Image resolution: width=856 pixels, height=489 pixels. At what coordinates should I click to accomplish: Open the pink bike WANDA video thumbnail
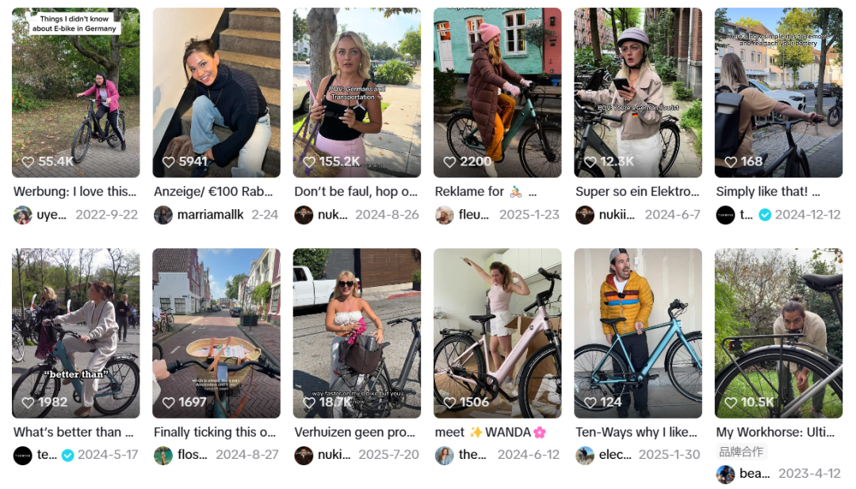tap(497, 333)
